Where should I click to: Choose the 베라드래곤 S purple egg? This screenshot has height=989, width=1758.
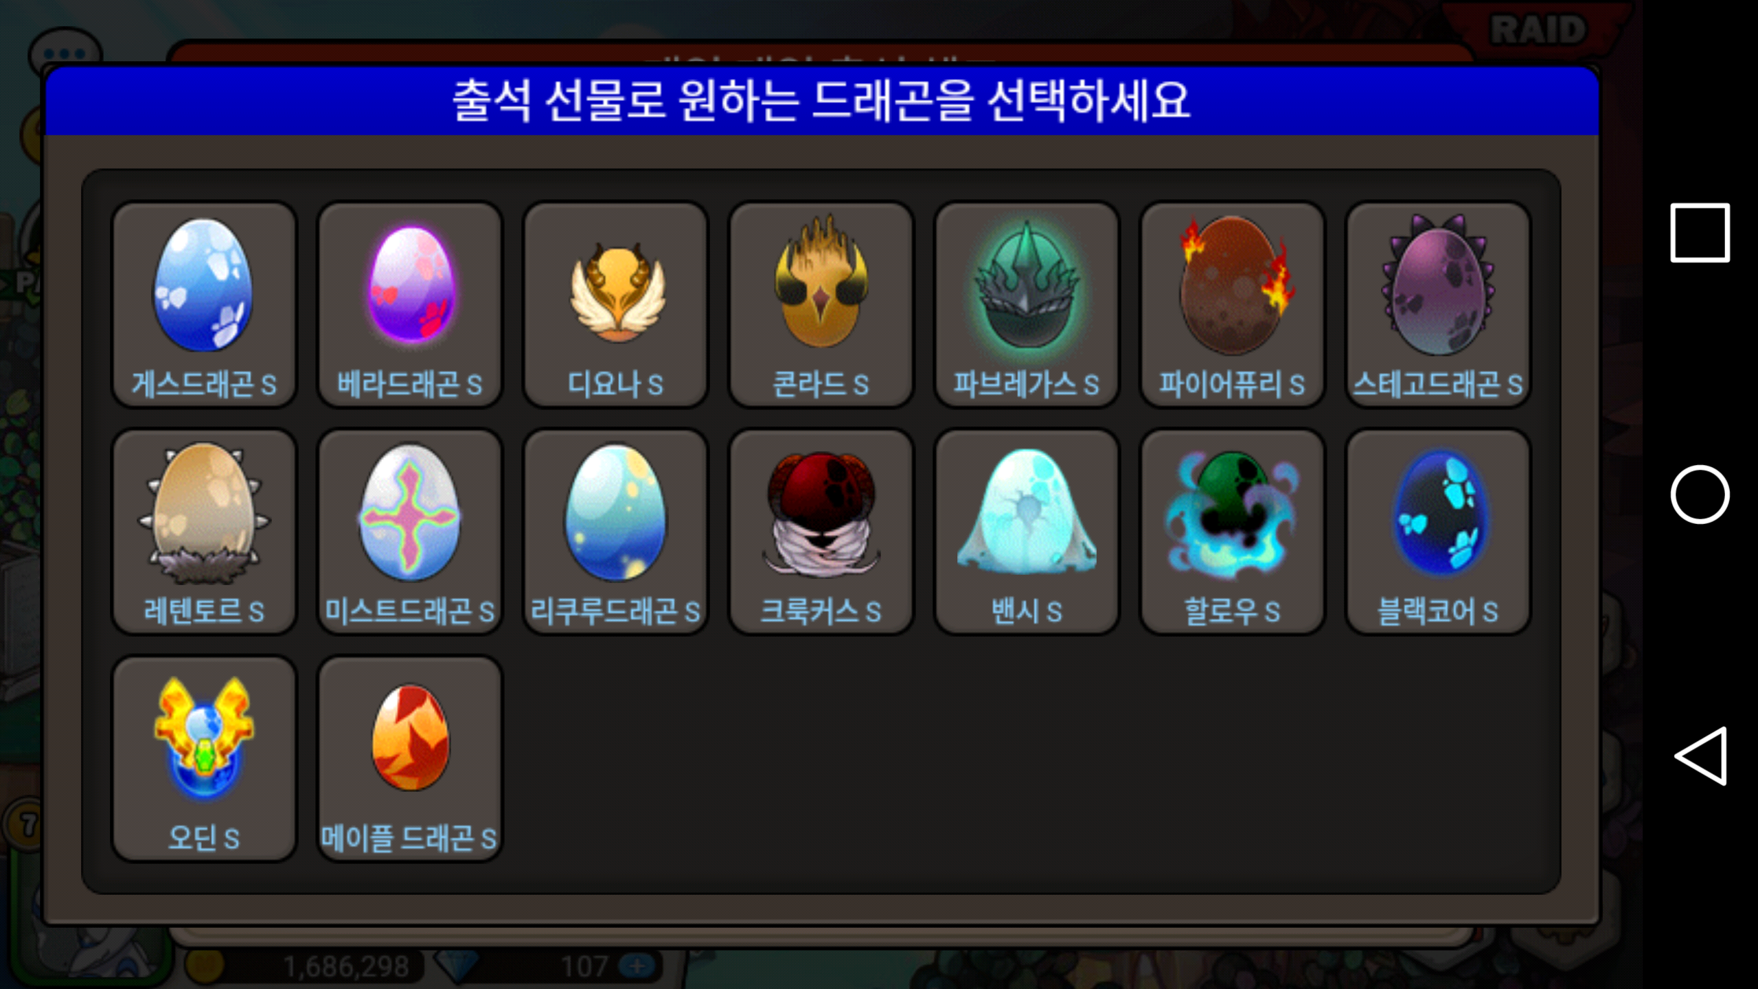pyautogui.click(x=410, y=304)
